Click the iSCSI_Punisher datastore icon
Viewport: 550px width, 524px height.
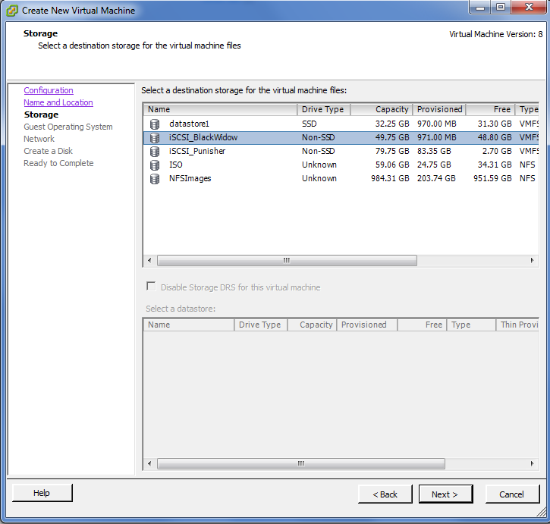click(155, 151)
